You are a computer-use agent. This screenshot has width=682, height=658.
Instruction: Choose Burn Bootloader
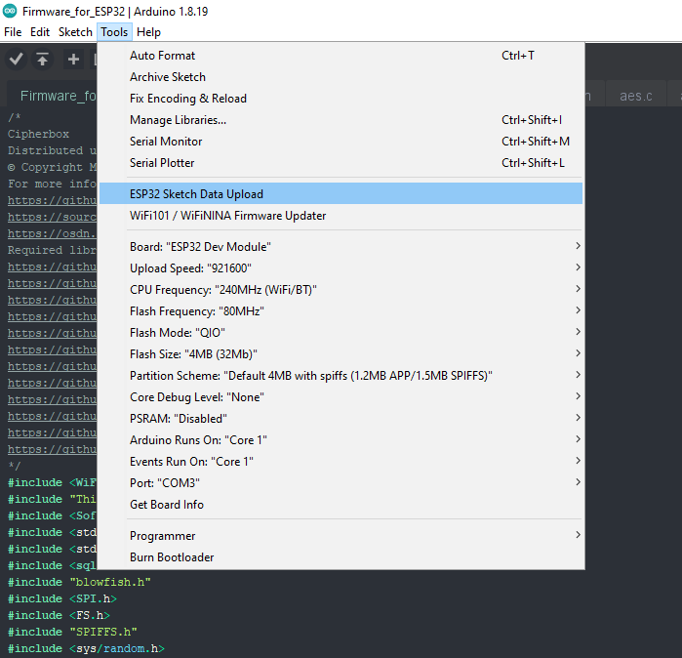tap(341, 557)
